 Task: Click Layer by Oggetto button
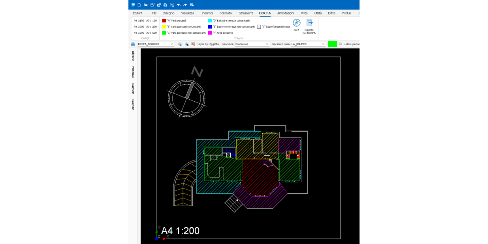coord(208,44)
